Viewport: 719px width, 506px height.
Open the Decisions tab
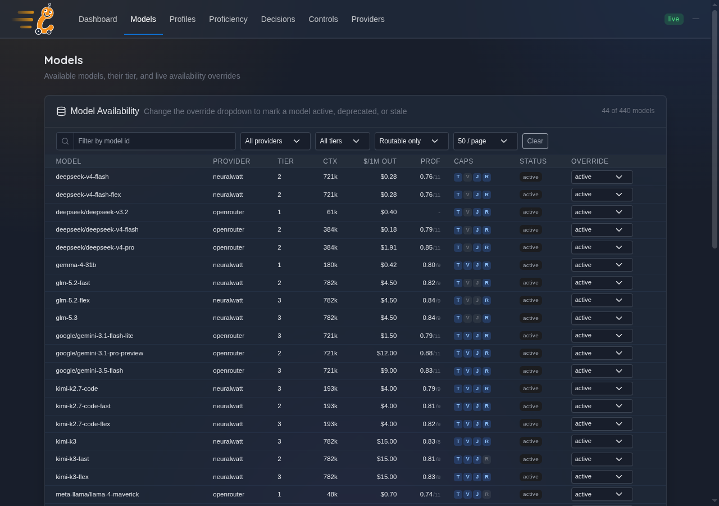coord(278,19)
